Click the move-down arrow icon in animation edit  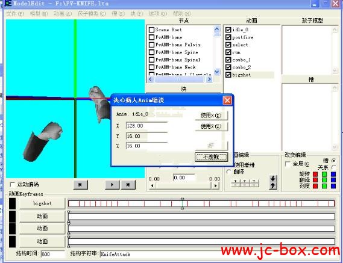coord(273,179)
